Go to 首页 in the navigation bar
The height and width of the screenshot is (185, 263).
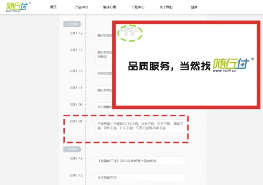53,7
